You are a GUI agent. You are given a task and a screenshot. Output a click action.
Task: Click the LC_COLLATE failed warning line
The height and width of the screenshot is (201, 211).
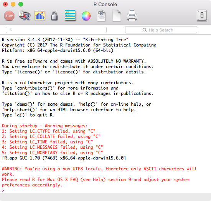51,136
